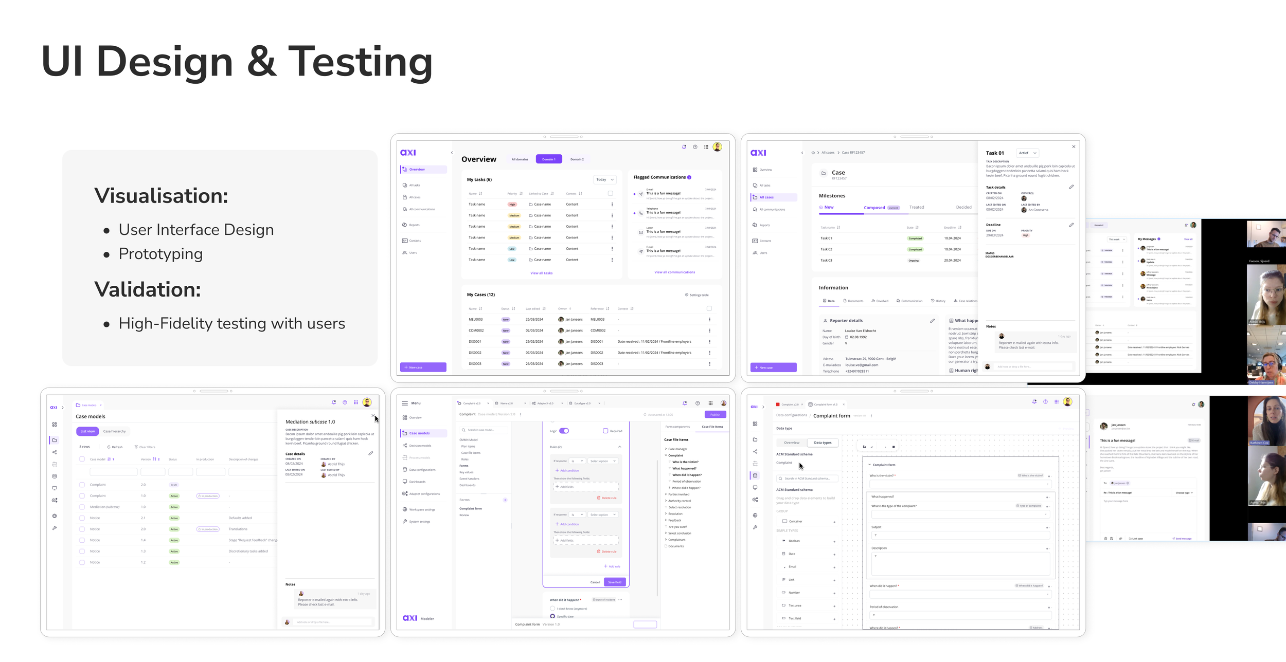1286x662 pixels.
Task: Collapse the Rules (2) section chevron
Action: click(x=619, y=447)
